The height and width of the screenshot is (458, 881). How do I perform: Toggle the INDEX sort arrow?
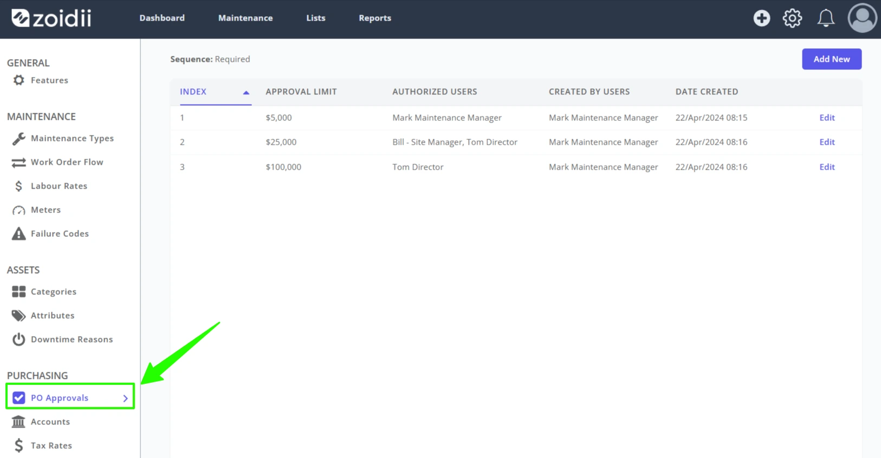[x=246, y=92]
